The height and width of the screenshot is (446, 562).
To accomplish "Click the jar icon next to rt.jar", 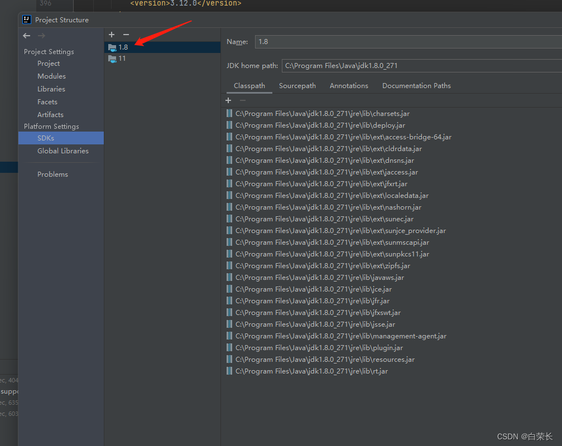I will click(x=229, y=371).
